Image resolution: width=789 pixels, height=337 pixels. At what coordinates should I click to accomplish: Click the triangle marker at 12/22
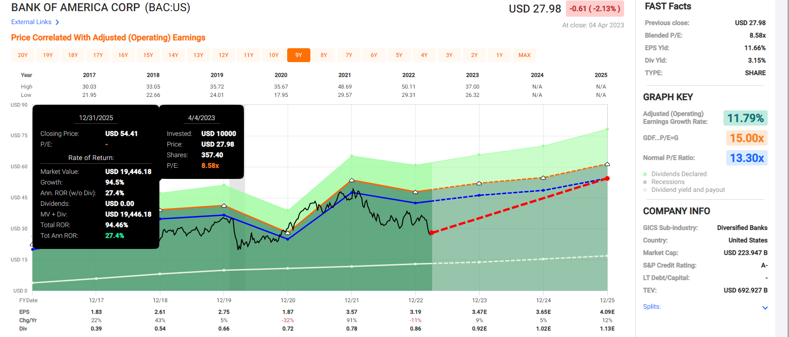(x=415, y=191)
